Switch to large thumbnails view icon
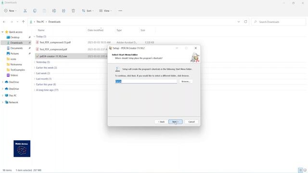Image resolution: width=308 pixels, height=173 pixels. (x=305, y=170)
